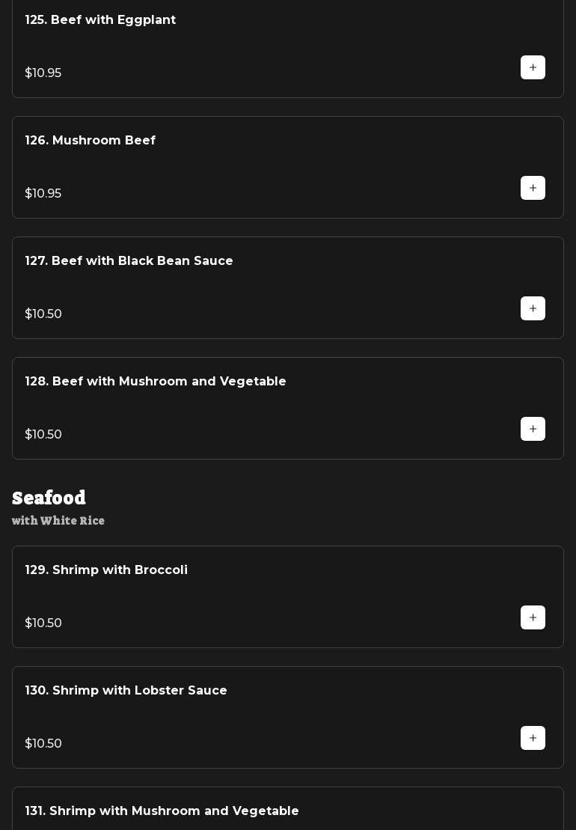This screenshot has width=576, height=830.
Task: Select the 126. Mushroom Beef title
Action: 91,141
